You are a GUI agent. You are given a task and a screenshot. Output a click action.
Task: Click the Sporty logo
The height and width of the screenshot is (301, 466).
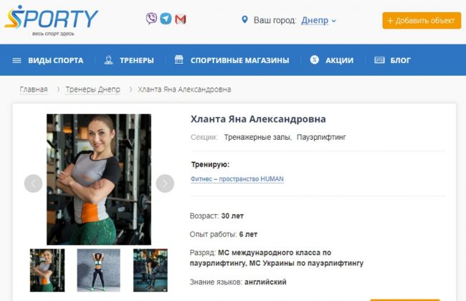tap(52, 20)
